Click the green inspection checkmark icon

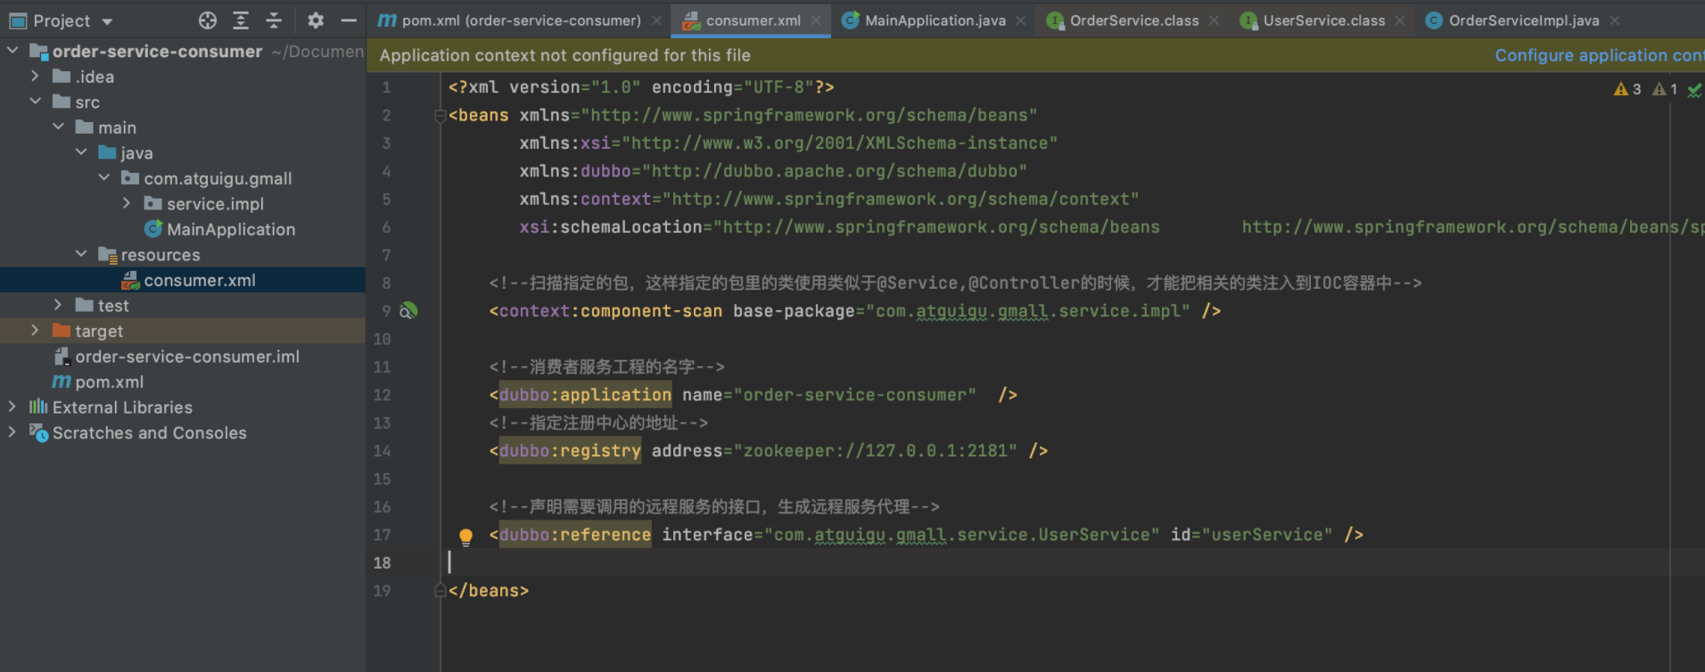point(1694,89)
